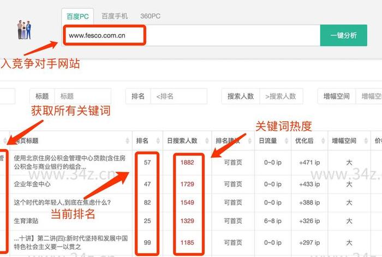Click the 日流量 column header text
This screenshot has height=257, width=382.
(267, 141)
